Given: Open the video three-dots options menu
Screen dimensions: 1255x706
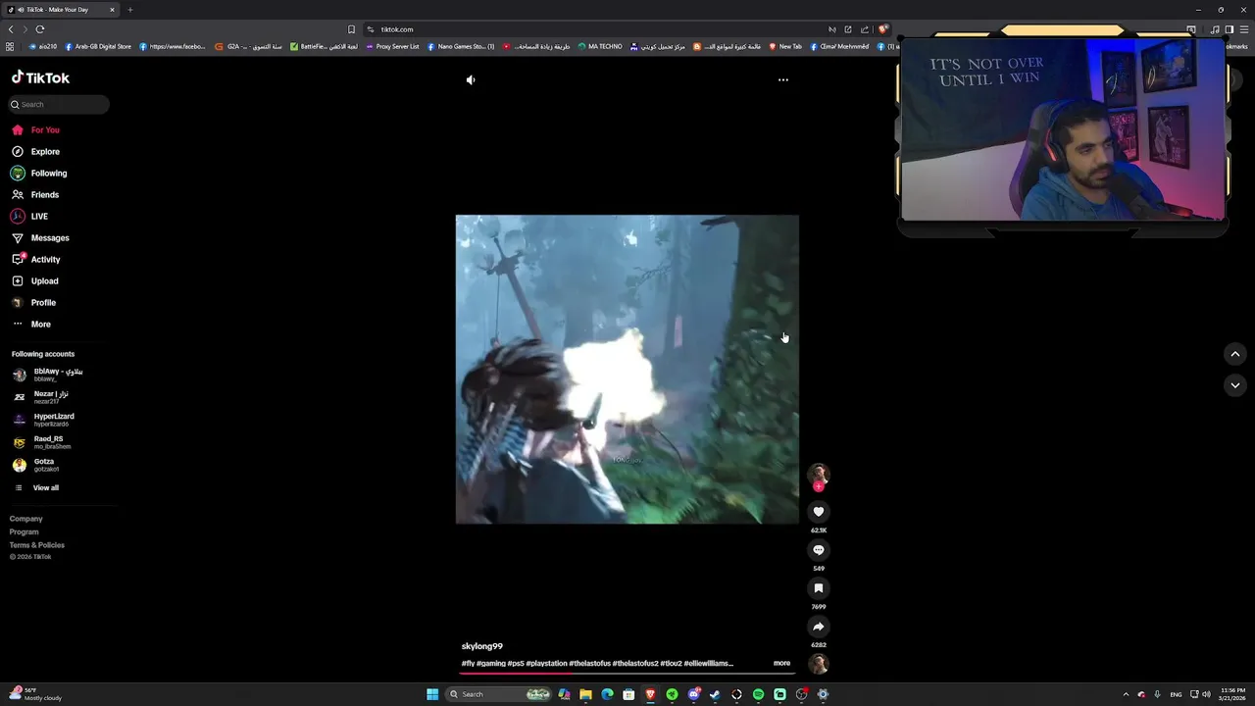Looking at the screenshot, I should 782,80.
